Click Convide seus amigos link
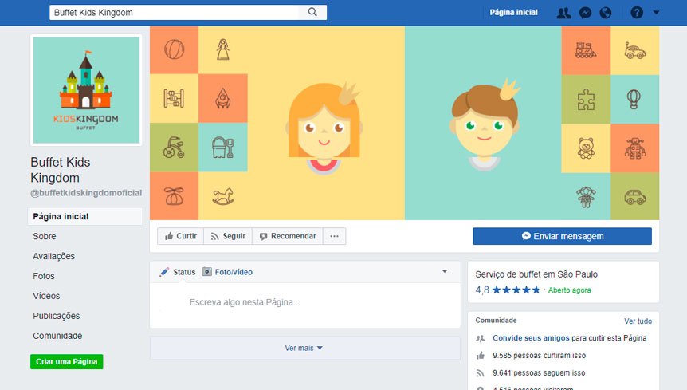 pos(531,338)
